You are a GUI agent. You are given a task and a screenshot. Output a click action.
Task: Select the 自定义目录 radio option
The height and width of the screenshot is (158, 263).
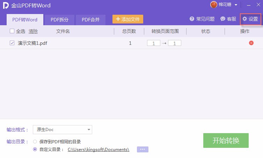(x=35, y=149)
